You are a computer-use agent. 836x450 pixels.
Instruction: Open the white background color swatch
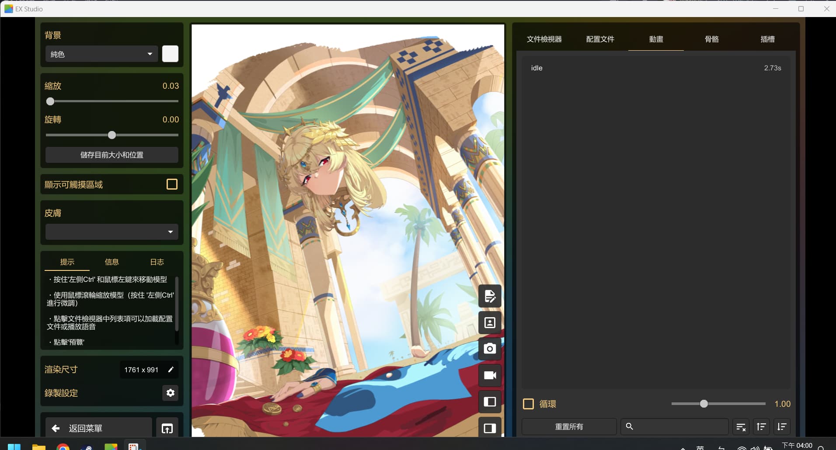[x=170, y=54]
